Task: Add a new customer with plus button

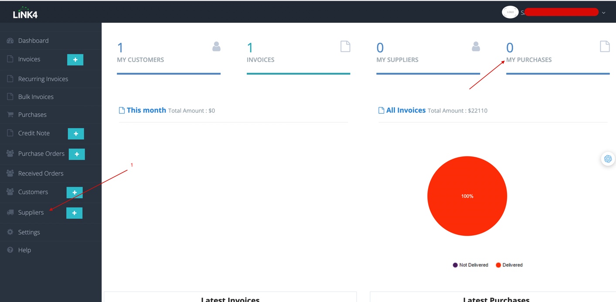Action: 75,192
